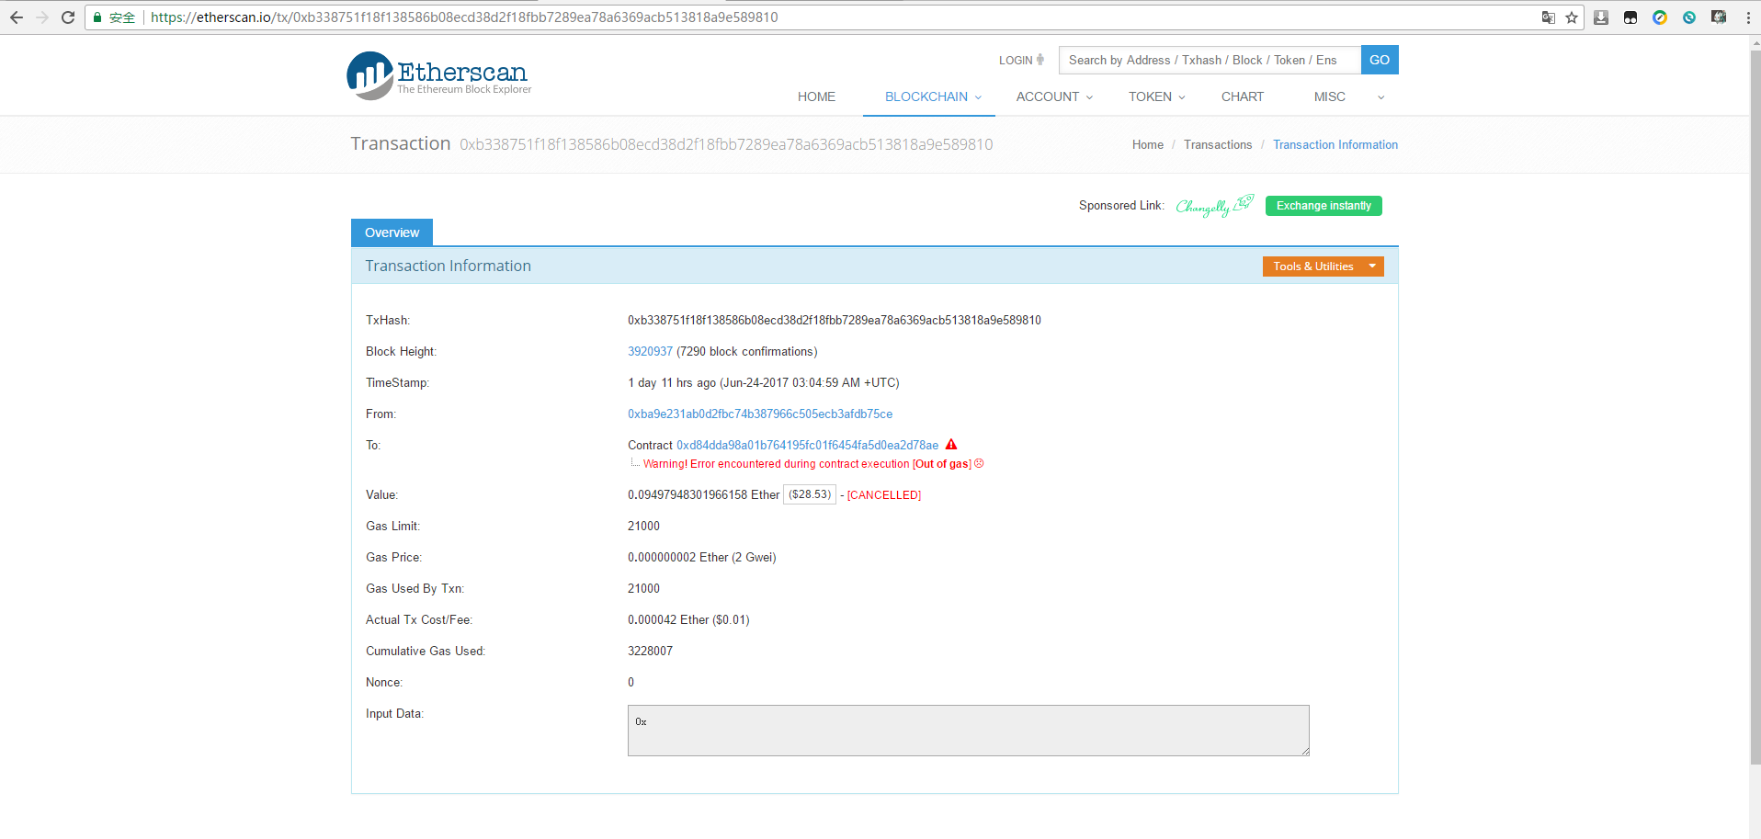Click the browser back arrow
Viewport: 1761px width, 839px height.
[16, 17]
